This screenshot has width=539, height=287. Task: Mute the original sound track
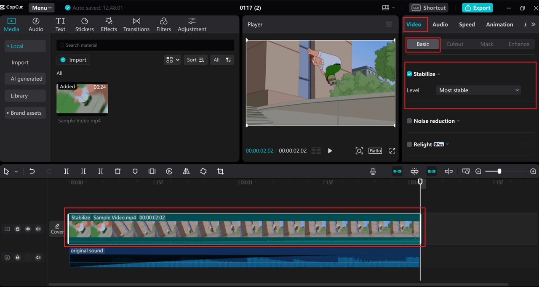(38, 258)
